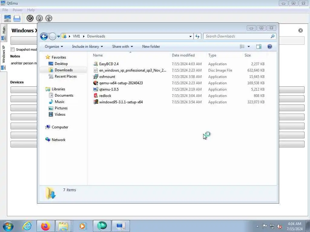Click the Explorer forward navigation button
310x232 pixels.
click(x=52, y=36)
